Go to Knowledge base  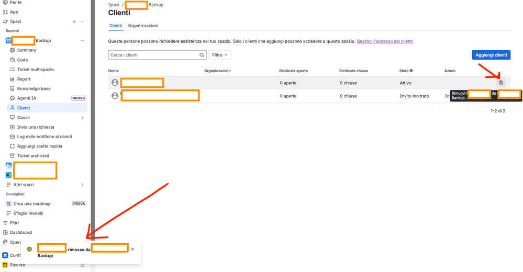point(34,89)
